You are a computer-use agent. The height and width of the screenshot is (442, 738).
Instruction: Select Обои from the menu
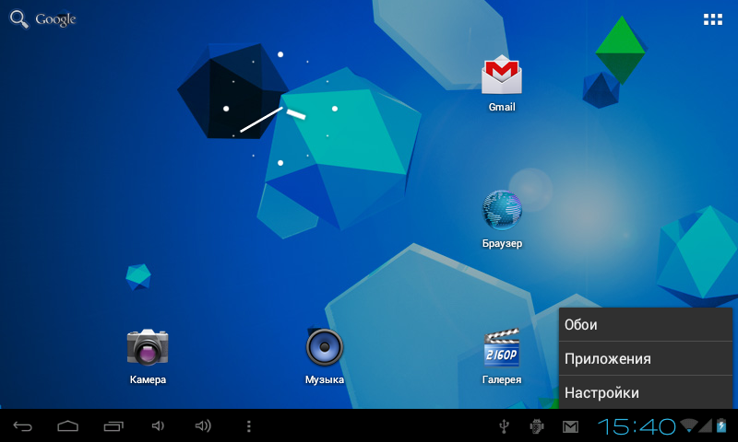[645, 324]
